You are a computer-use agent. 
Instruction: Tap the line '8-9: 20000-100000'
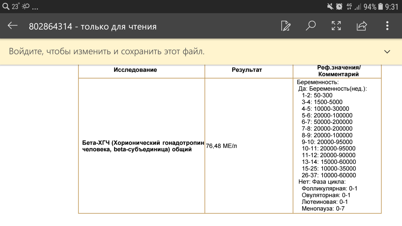coord(327,135)
